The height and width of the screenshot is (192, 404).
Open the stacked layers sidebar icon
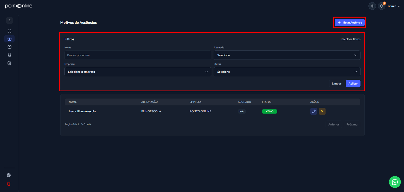pos(9,55)
